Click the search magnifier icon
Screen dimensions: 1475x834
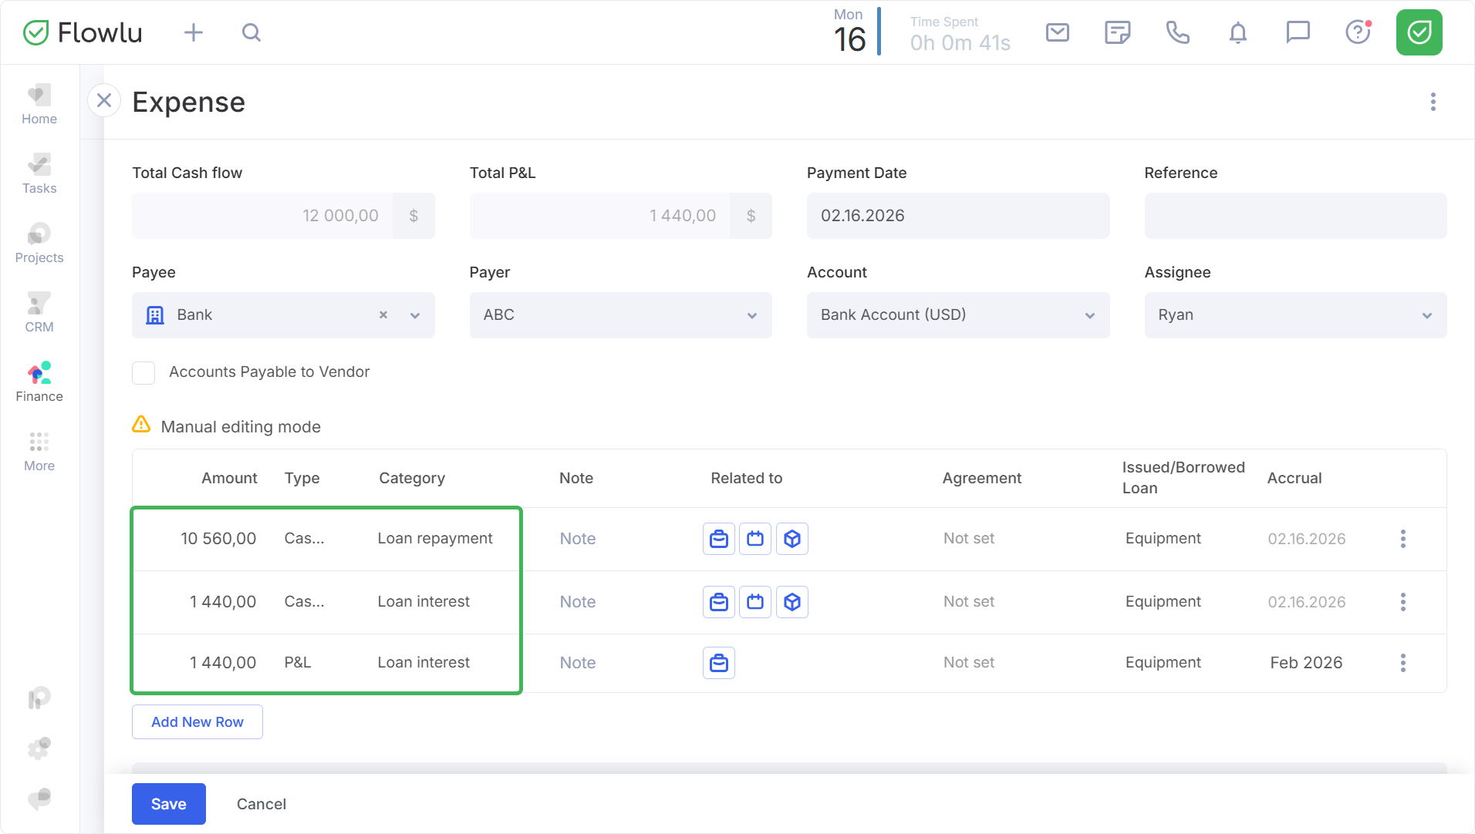coord(251,32)
